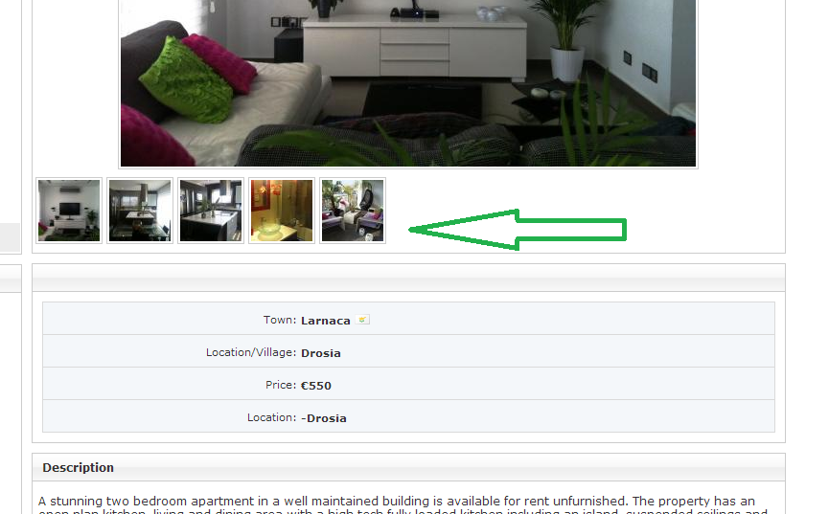
Task: Click the Drosia value in Location/Village row
Action: click(321, 353)
